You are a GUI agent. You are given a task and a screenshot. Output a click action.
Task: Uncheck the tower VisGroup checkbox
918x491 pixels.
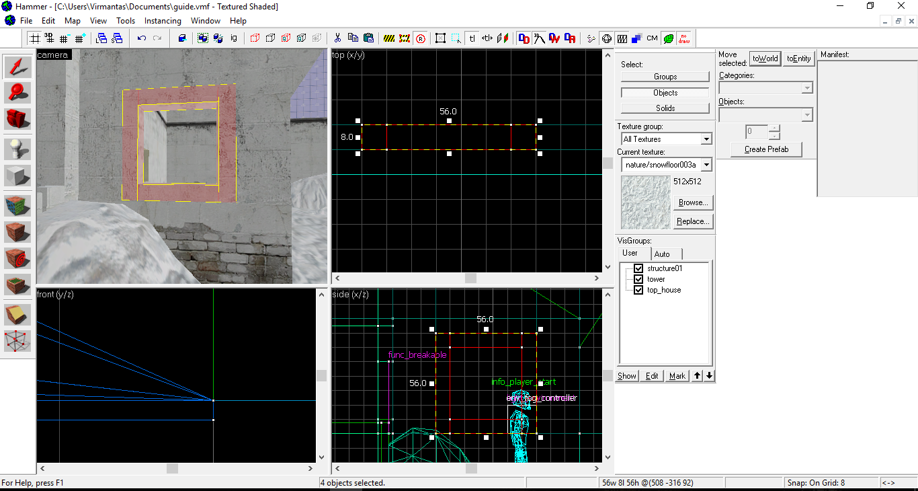pos(638,279)
